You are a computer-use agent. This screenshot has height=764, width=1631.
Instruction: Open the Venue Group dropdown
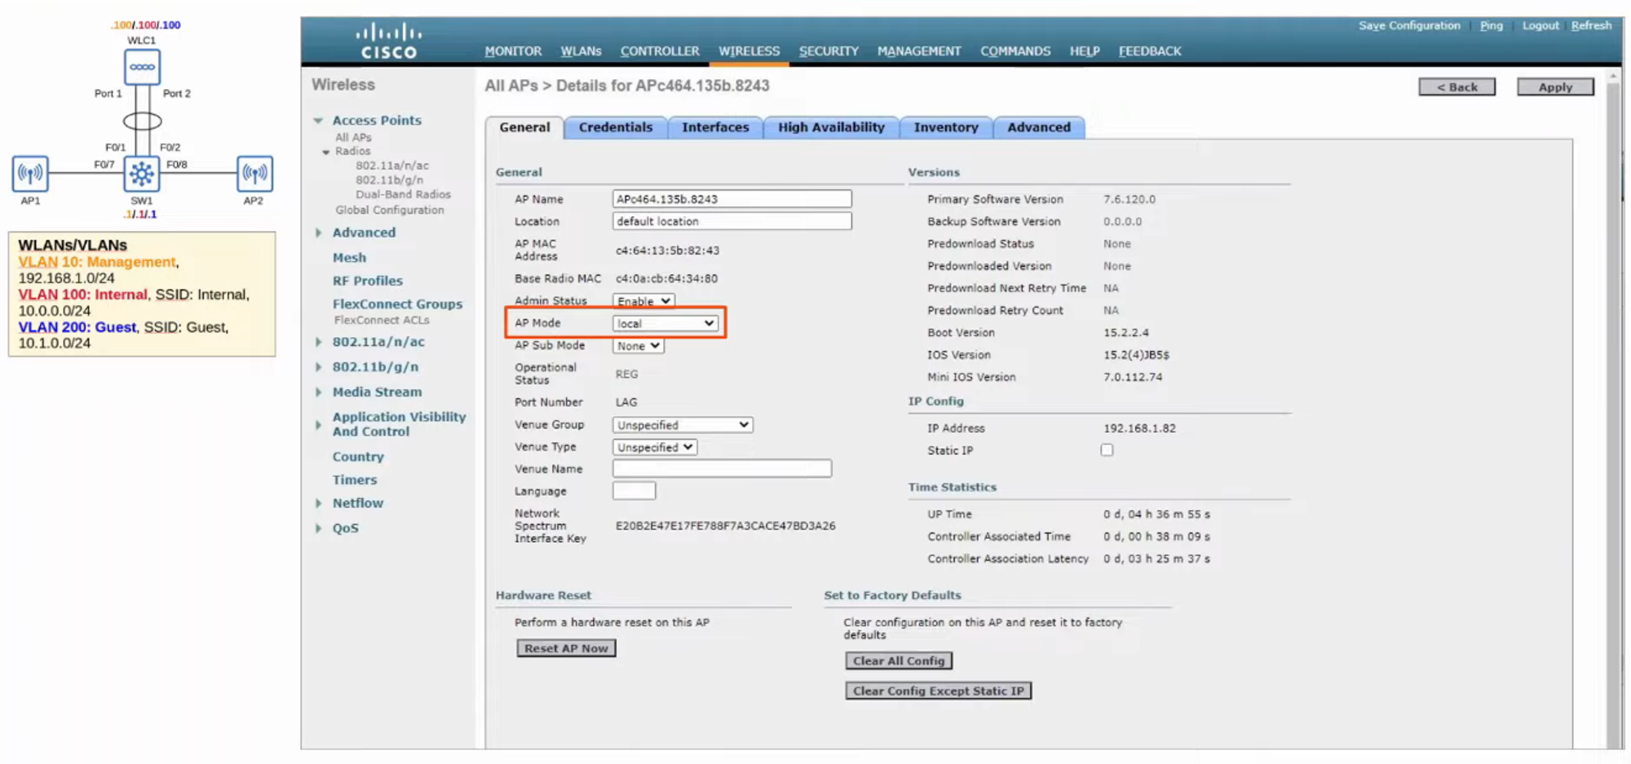[682, 425]
